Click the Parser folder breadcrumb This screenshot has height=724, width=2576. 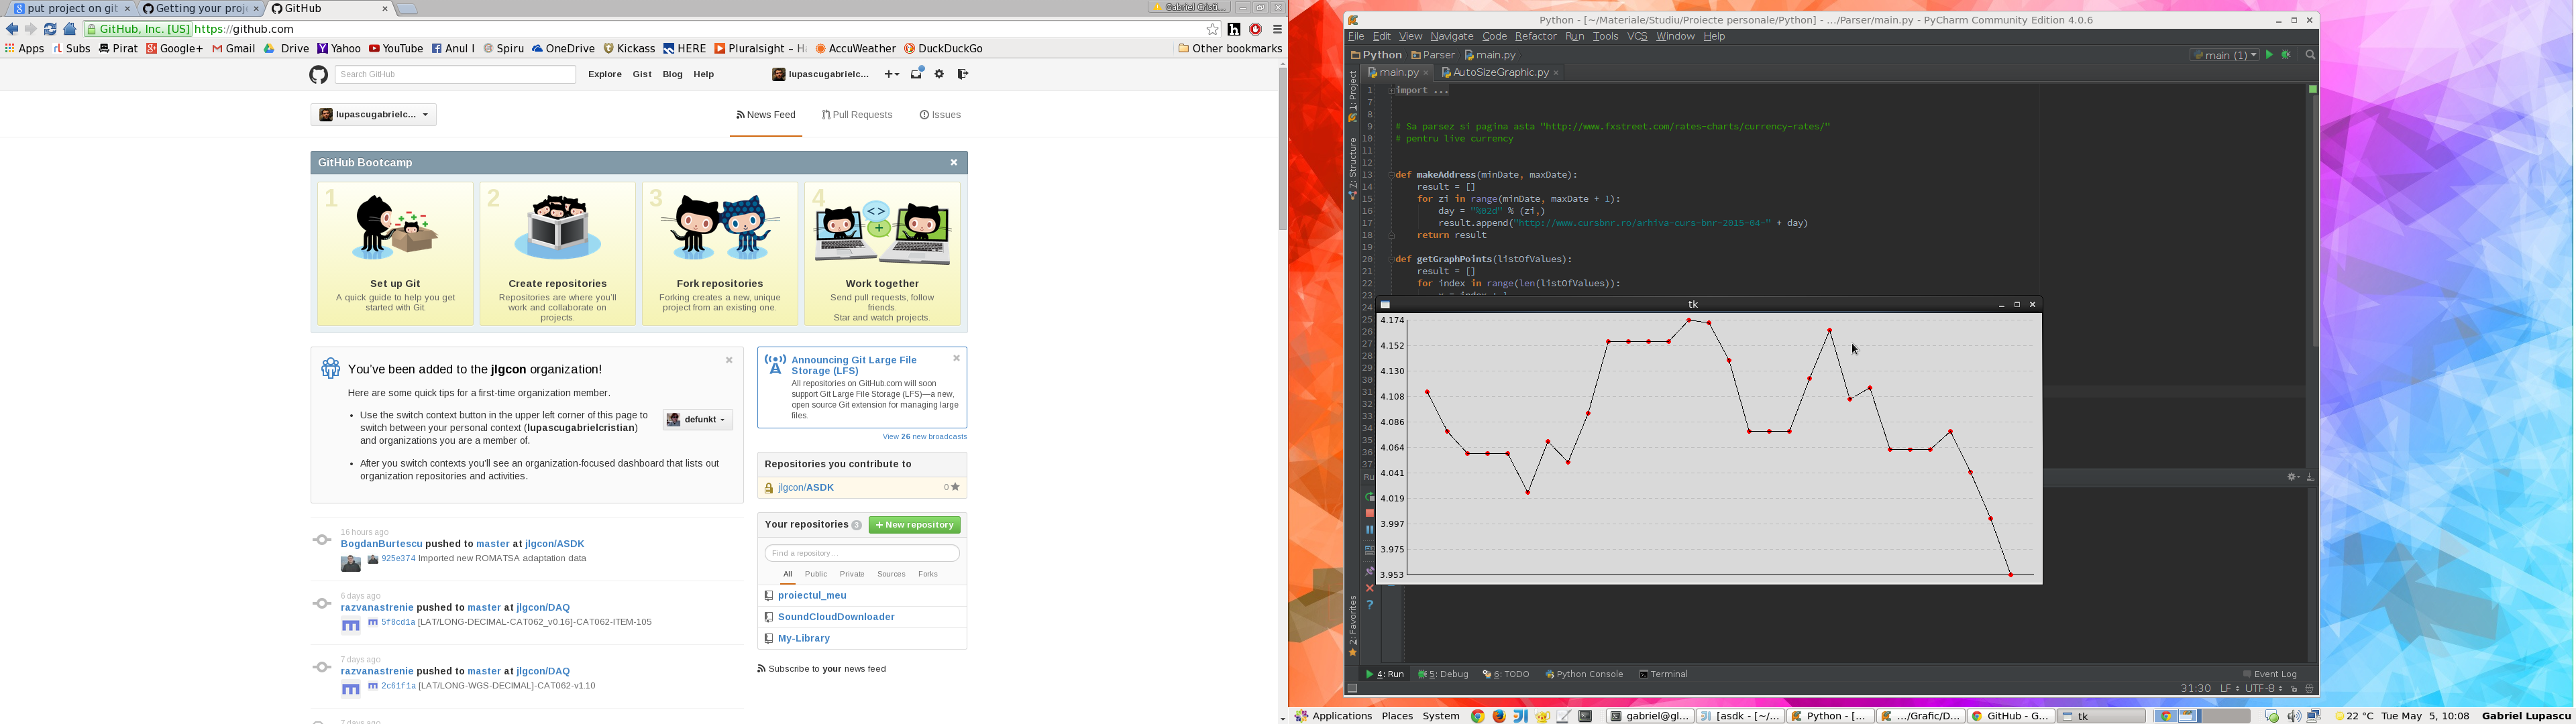pyautogui.click(x=1433, y=55)
